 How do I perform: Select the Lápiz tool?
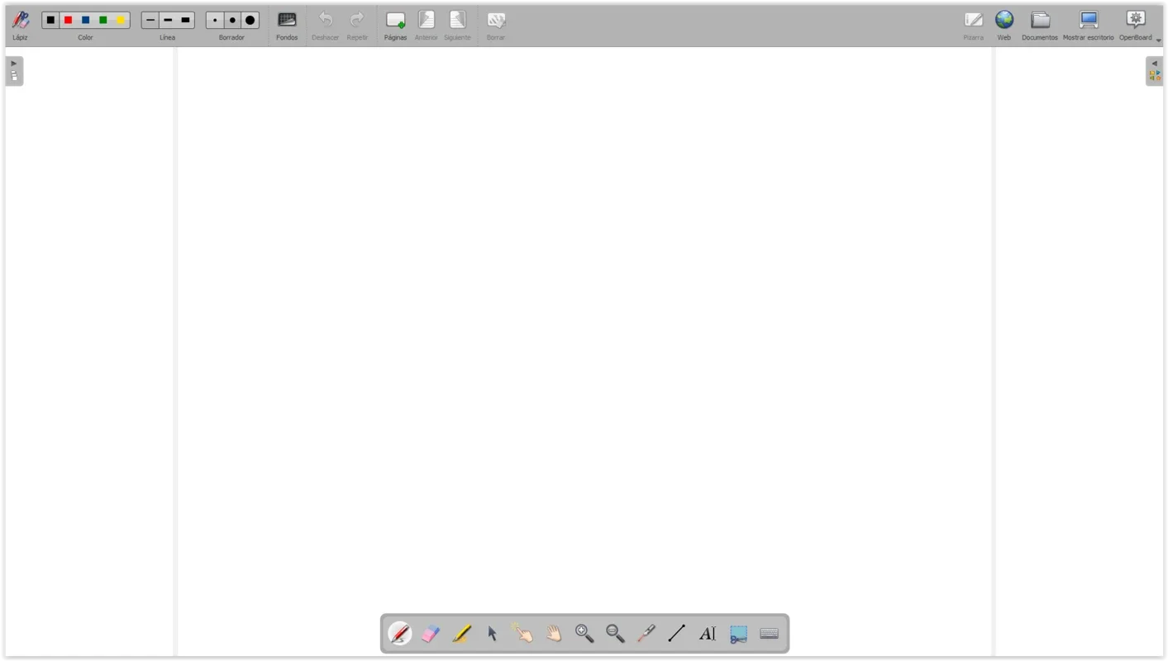pyautogui.click(x=20, y=20)
